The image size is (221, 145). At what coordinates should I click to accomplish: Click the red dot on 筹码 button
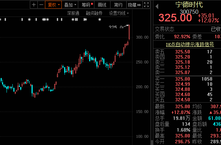[x=92, y=4]
